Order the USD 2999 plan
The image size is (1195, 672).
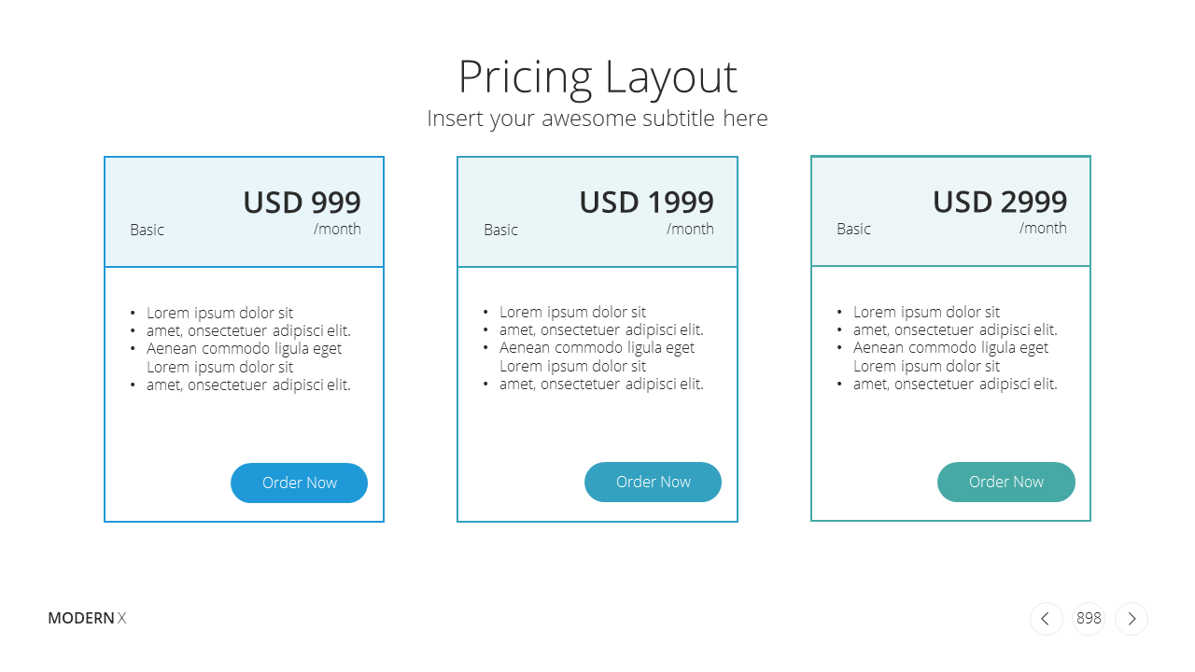1006,482
